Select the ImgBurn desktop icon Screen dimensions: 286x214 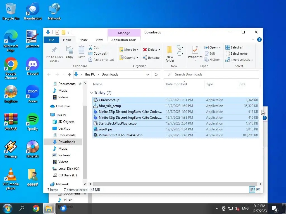(11, 94)
